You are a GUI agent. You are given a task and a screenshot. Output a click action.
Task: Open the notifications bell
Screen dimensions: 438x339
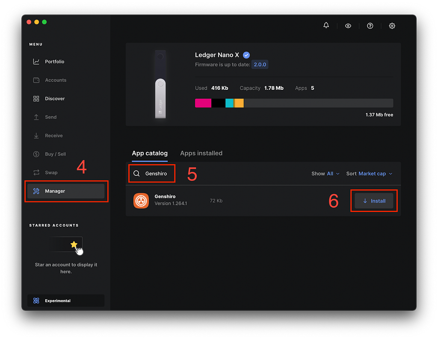pyautogui.click(x=326, y=25)
